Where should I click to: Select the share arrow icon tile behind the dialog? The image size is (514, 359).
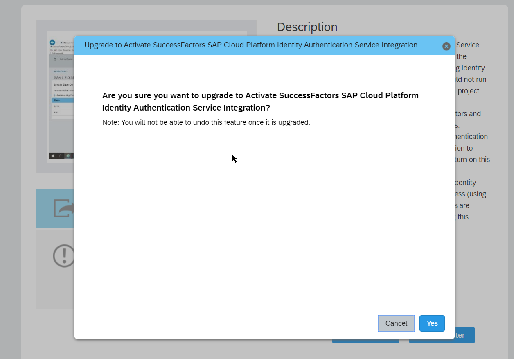click(x=55, y=208)
